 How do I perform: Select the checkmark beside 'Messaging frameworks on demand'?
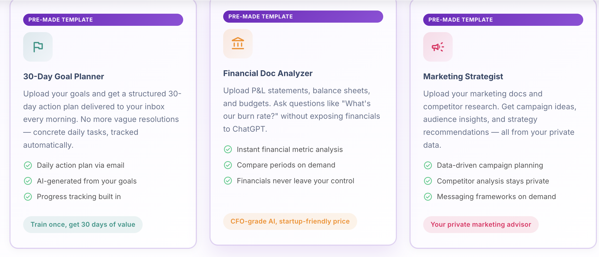click(428, 196)
